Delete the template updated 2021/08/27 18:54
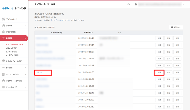 [177, 59]
